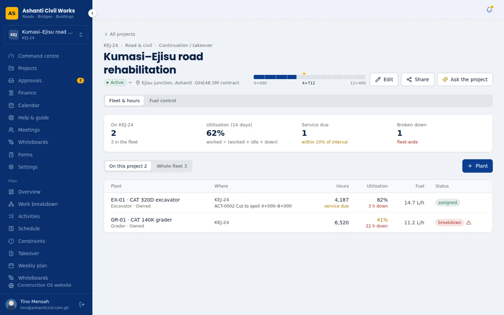Click the Calendar icon in sidebar
Viewport: 504px width, 315px height.
click(11, 105)
